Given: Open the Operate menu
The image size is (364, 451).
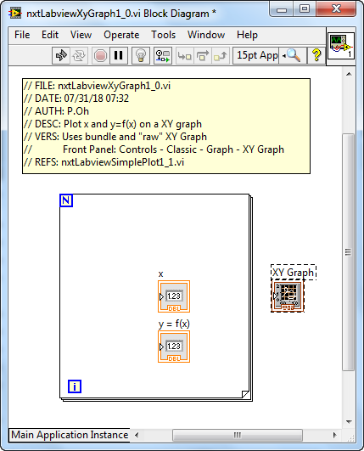Looking at the screenshot, I should (x=121, y=35).
